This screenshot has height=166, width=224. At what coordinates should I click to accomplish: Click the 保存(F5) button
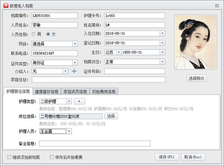[x=167, y=157]
